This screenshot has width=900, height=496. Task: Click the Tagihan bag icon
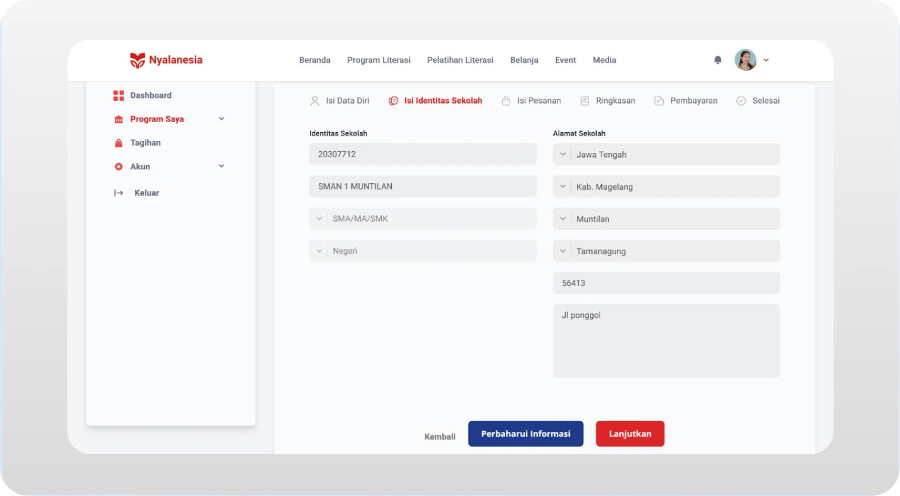(x=119, y=143)
